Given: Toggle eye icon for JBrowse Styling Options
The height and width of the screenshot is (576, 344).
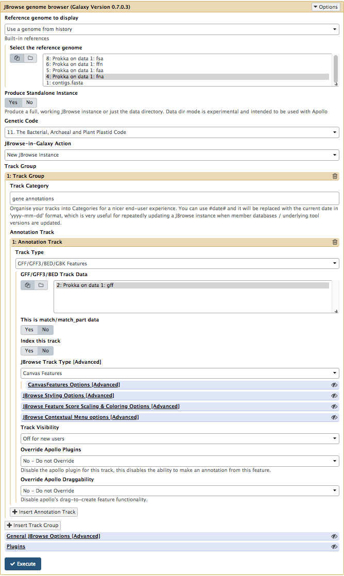Looking at the screenshot, I should pyautogui.click(x=334, y=396).
